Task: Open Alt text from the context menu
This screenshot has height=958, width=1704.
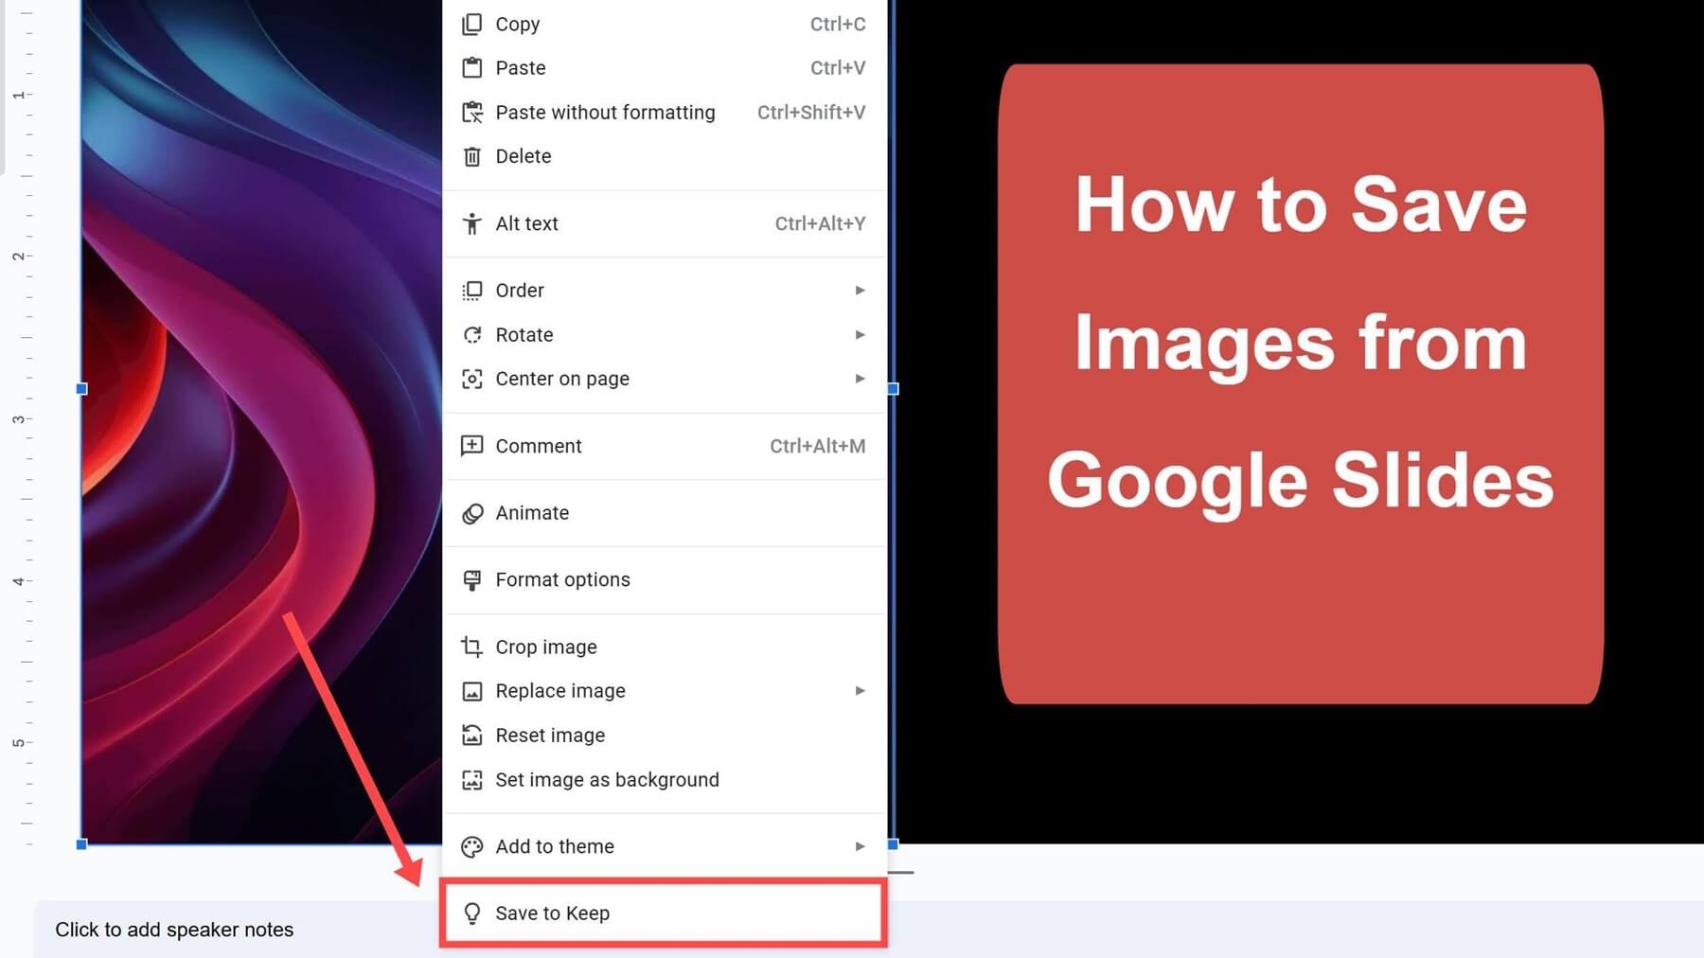Action: point(665,223)
